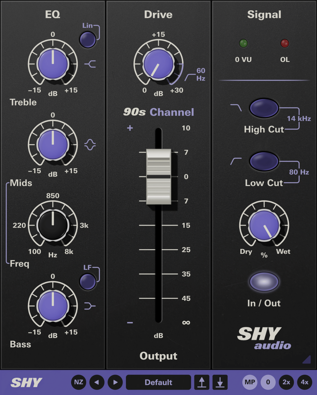317x395 pixels.
Task: Toggle the In / Out bypass button
Action: point(264,282)
